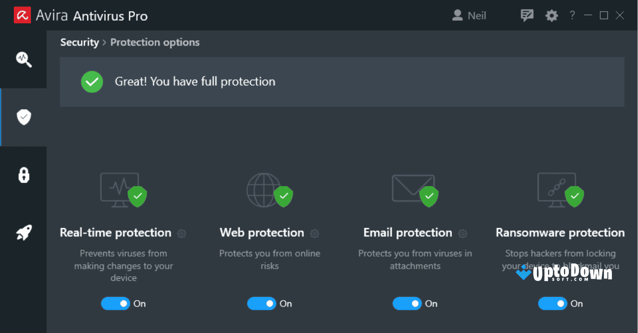Open the feedback message icon in top bar
This screenshot has width=638, height=333.
click(527, 15)
